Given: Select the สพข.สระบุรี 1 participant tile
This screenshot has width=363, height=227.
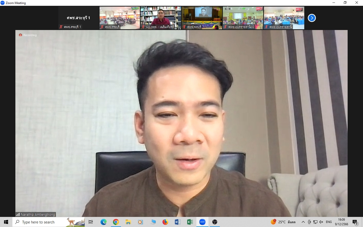Looking at the screenshot, I should 78,18.
